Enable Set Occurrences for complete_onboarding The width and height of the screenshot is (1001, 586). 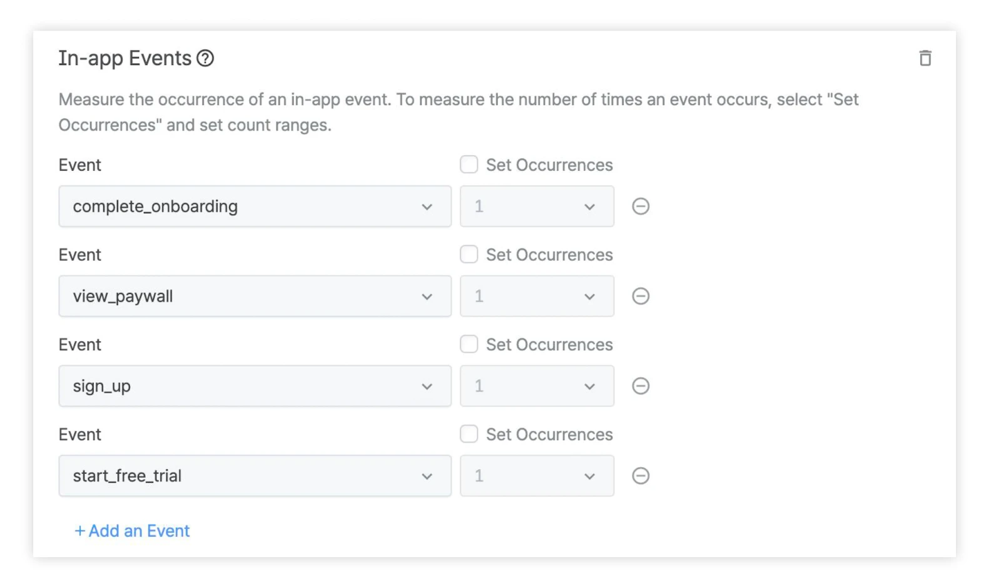[469, 164]
